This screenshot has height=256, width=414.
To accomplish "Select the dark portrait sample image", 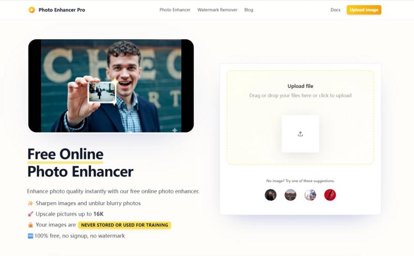I will click(x=271, y=195).
